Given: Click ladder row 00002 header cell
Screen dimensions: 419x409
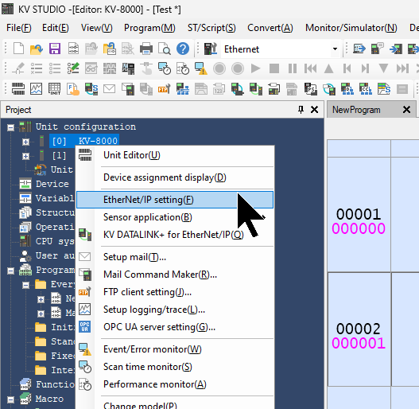Looking at the screenshot, I should point(359,329).
